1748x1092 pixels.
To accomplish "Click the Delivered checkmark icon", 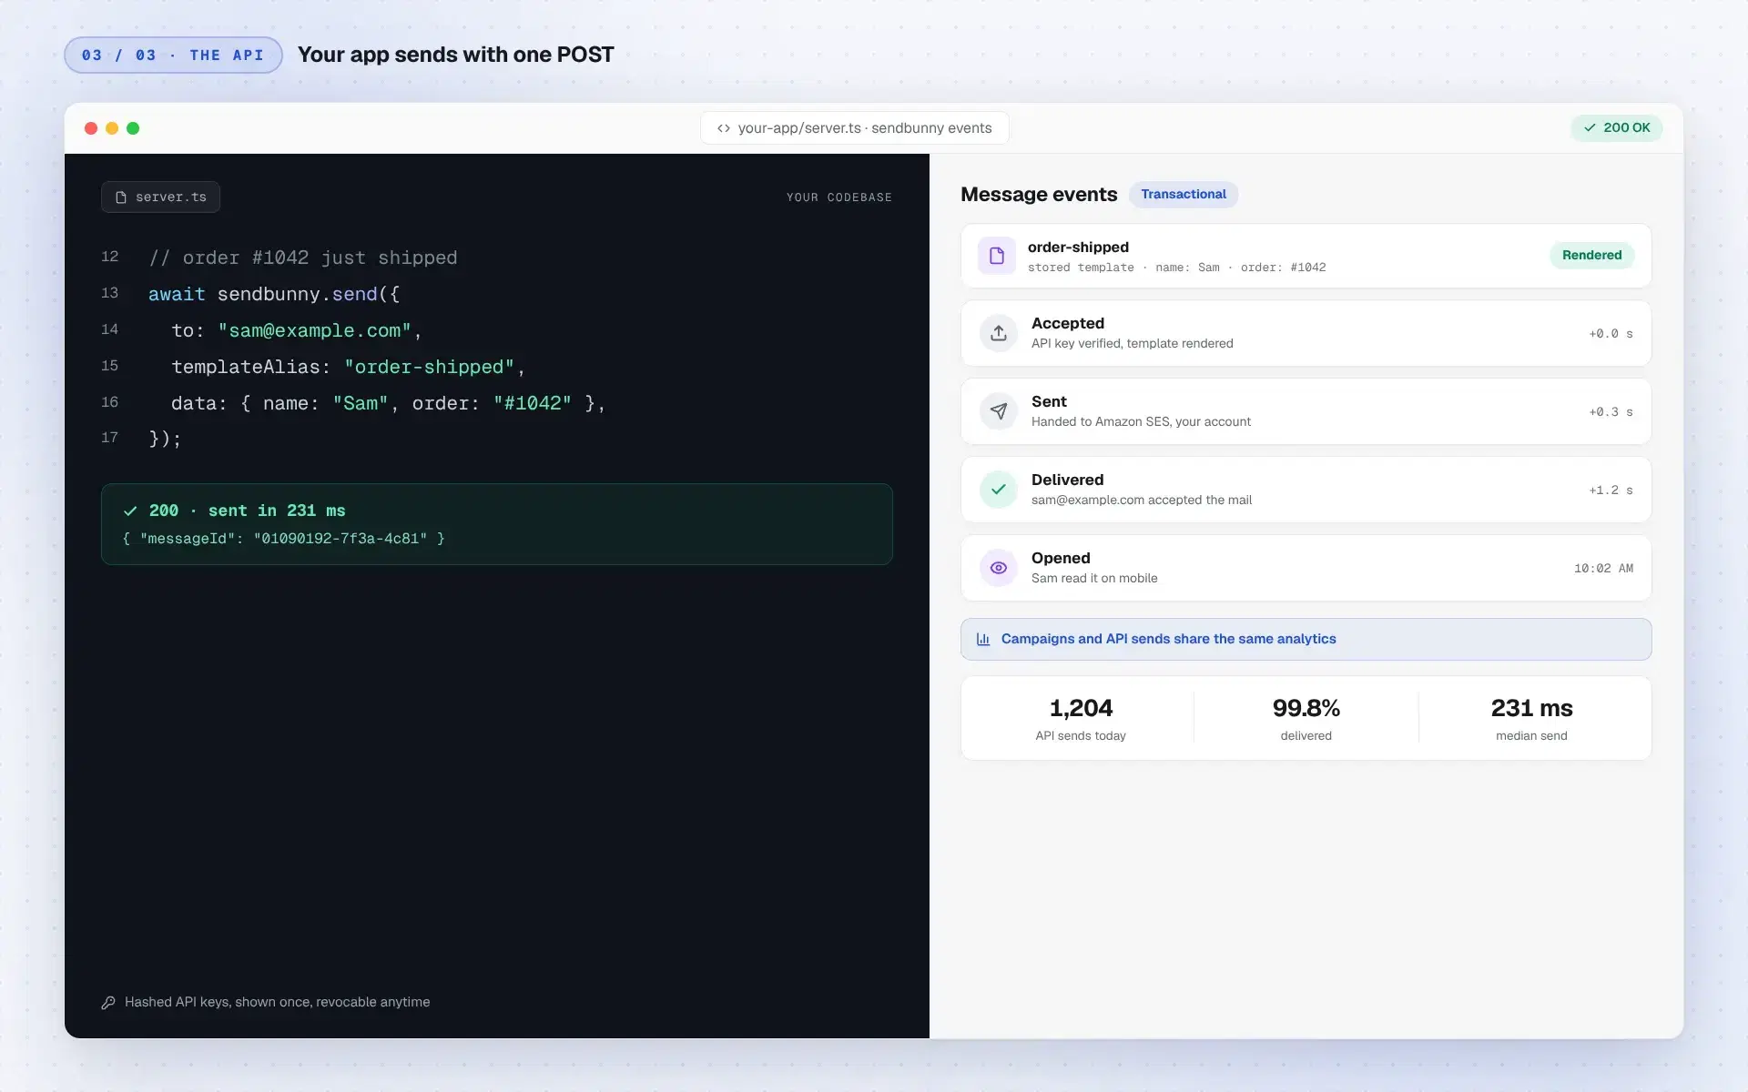I will pos(999,490).
